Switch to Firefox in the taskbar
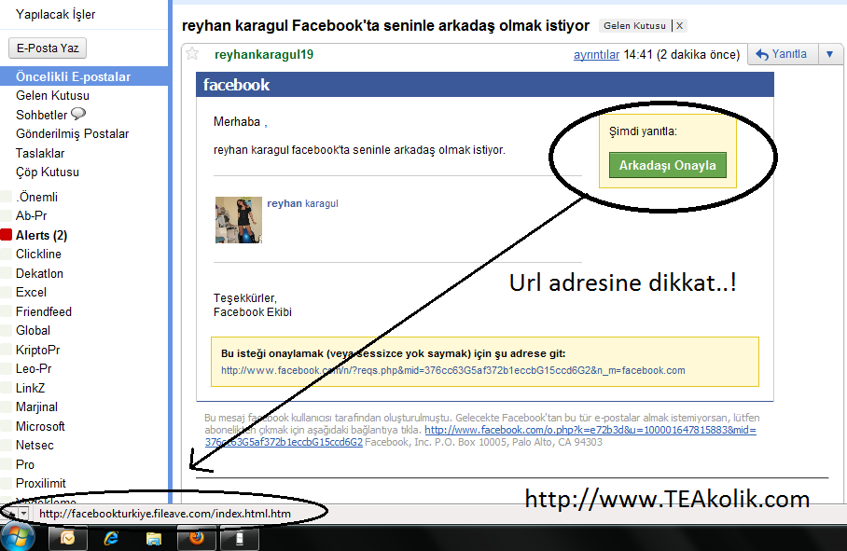Viewport: 847px width, 551px height. click(197, 538)
